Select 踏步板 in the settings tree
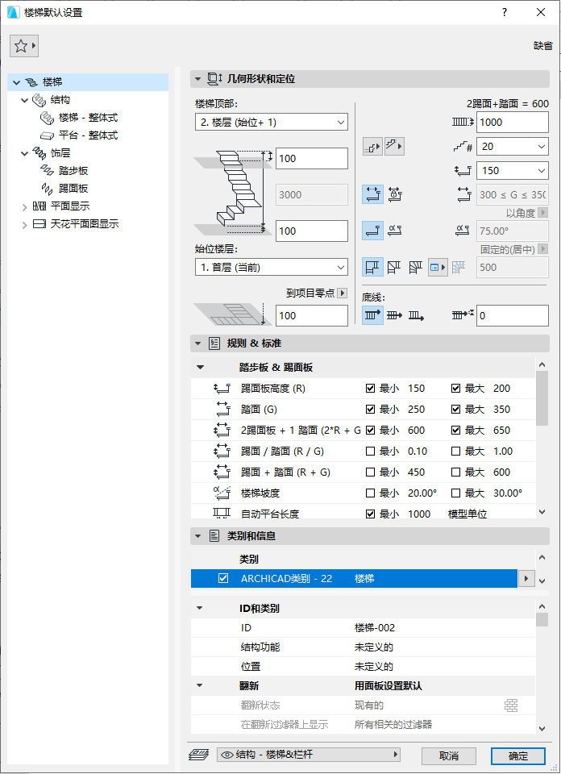Screen dimensions: 561x774 [x=73, y=171]
